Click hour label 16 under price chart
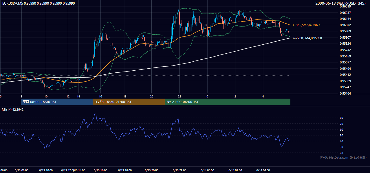The height and width of the screenshot is (173, 370). pyautogui.click(x=100, y=96)
